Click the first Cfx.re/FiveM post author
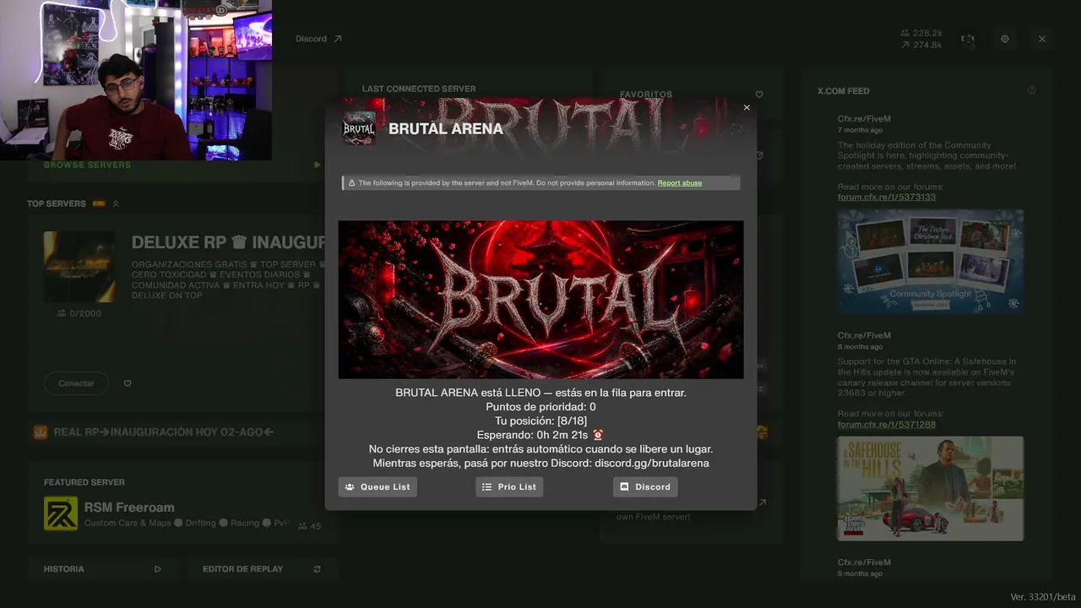The width and height of the screenshot is (1081, 608). pos(864,119)
